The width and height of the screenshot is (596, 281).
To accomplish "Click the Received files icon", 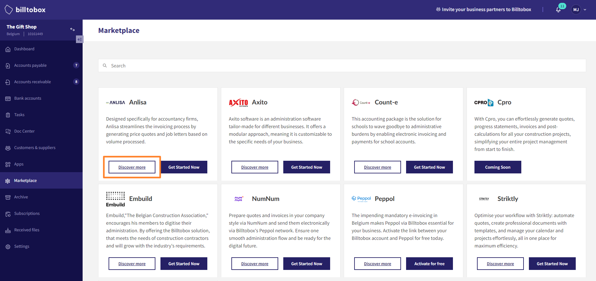I will 8,230.
